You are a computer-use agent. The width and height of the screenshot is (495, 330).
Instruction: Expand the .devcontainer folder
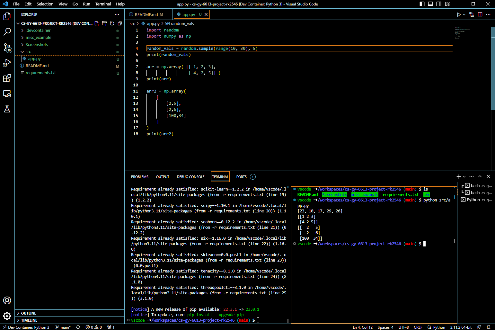click(69, 31)
